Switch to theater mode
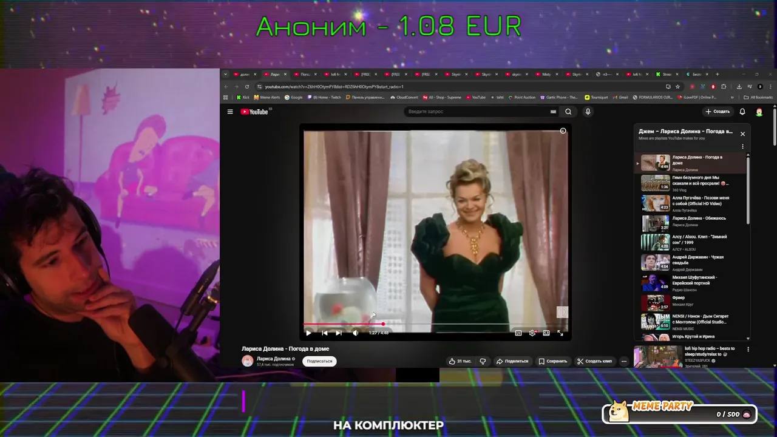This screenshot has width=777, height=437. (x=546, y=333)
